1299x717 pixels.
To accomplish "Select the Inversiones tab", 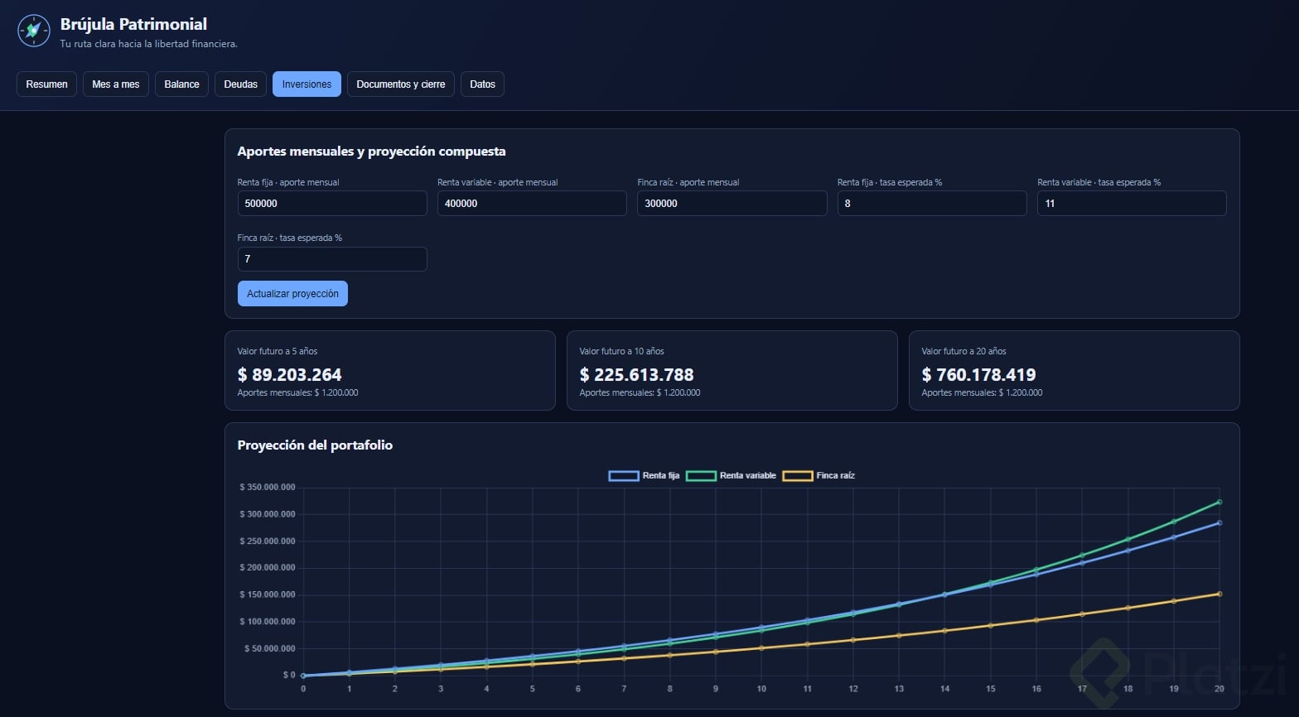I will [307, 84].
